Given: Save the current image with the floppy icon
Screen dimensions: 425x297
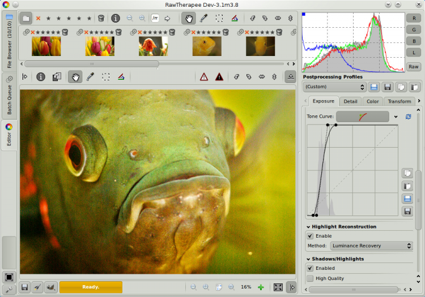Looking at the screenshot, I should (25, 287).
